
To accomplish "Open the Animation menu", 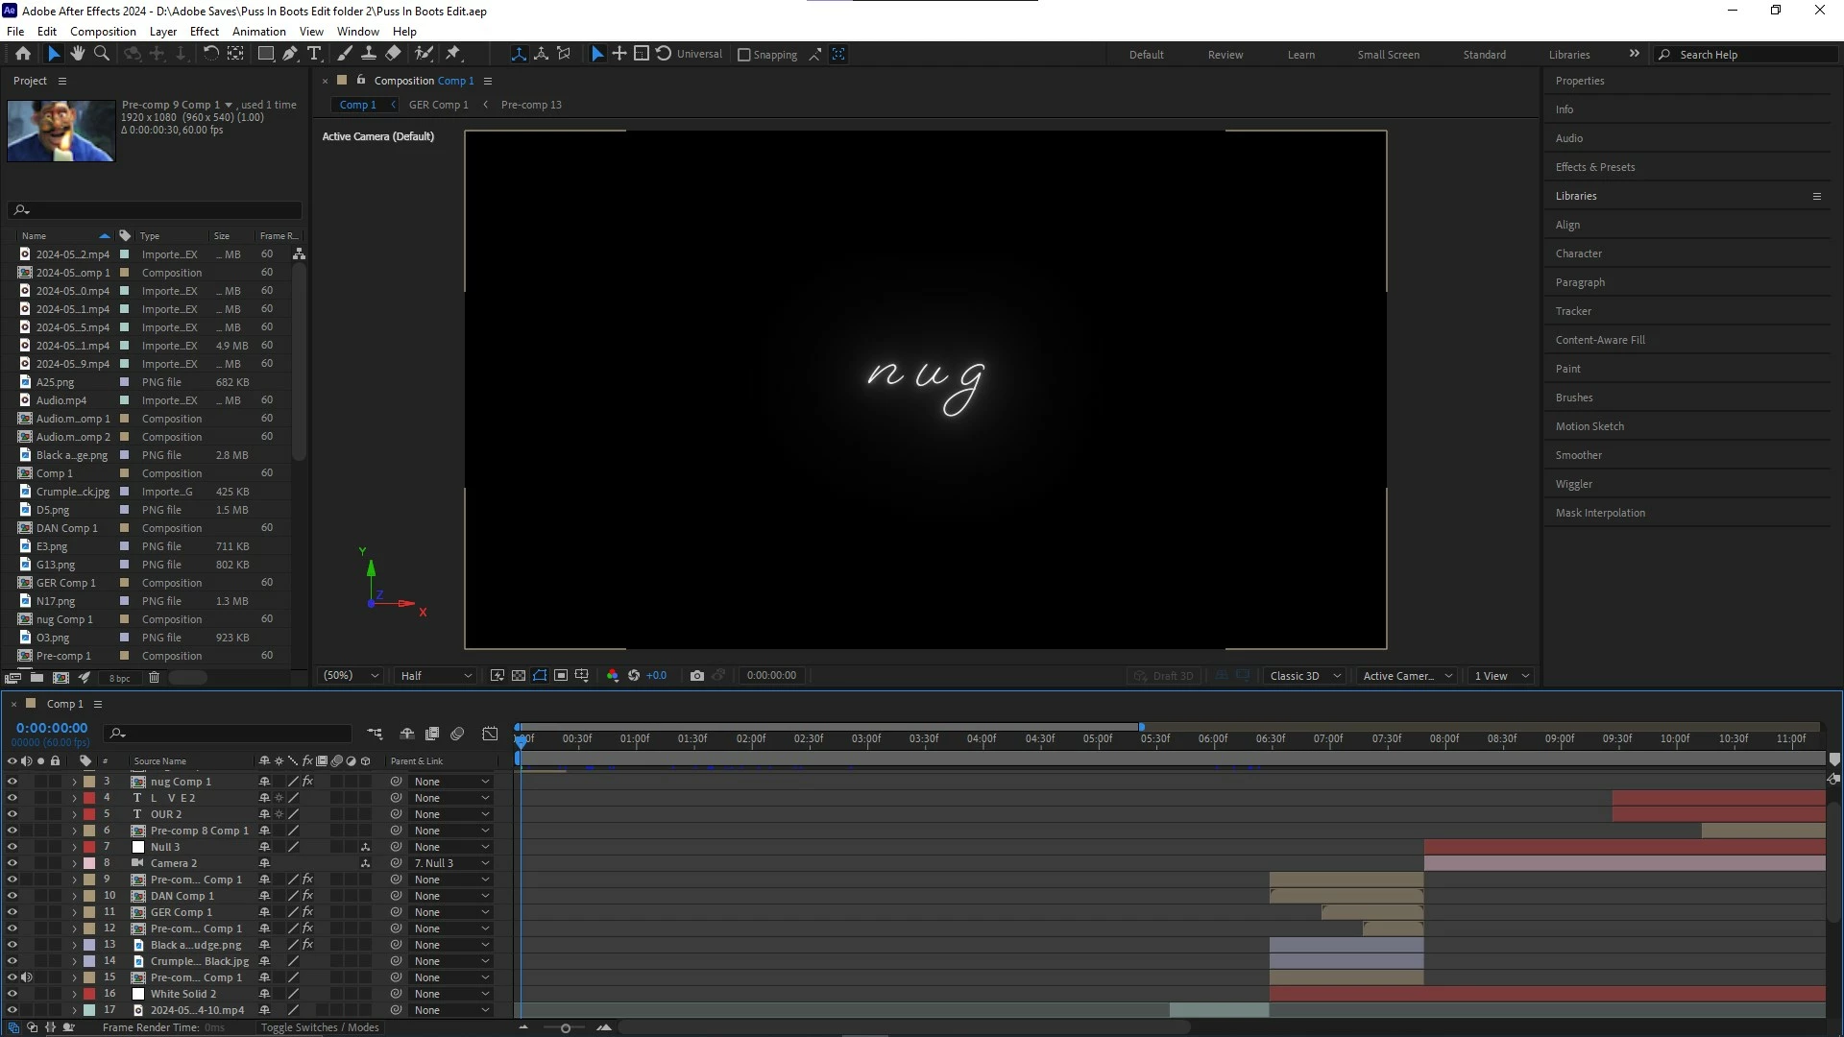I will pos(258,31).
